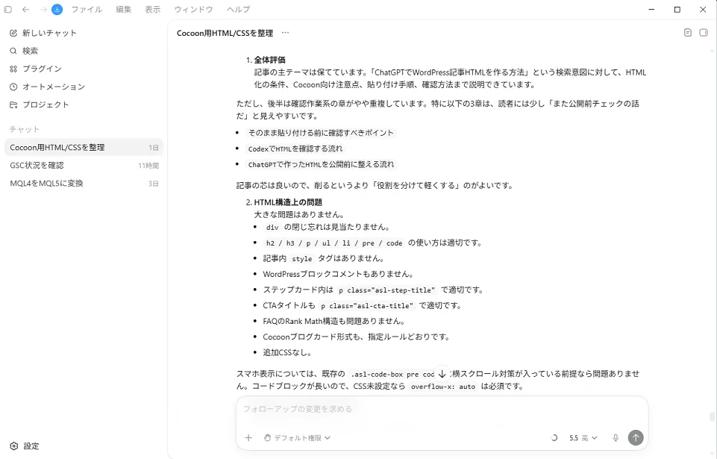Open the ファイル menu
This screenshot has height=459, width=717.
(87, 9)
